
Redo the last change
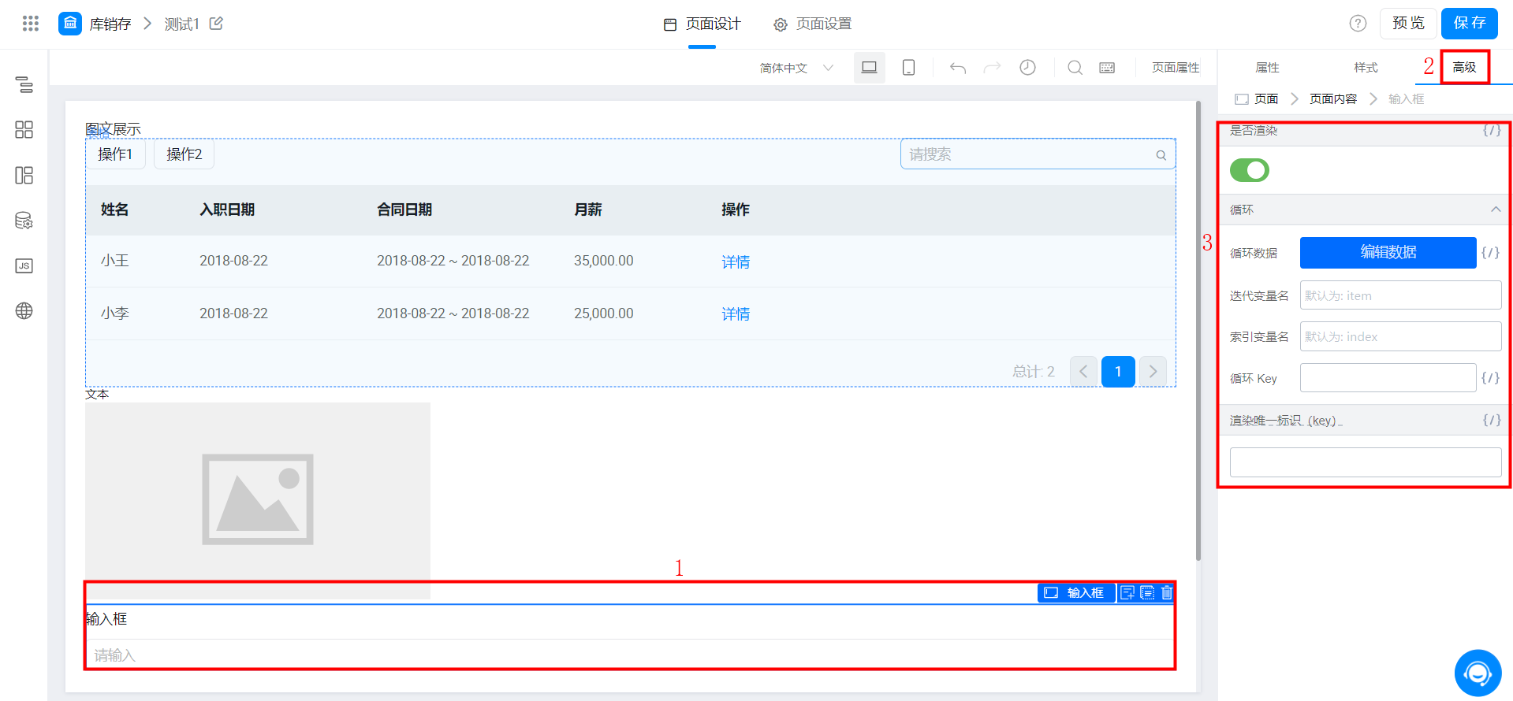tap(992, 68)
